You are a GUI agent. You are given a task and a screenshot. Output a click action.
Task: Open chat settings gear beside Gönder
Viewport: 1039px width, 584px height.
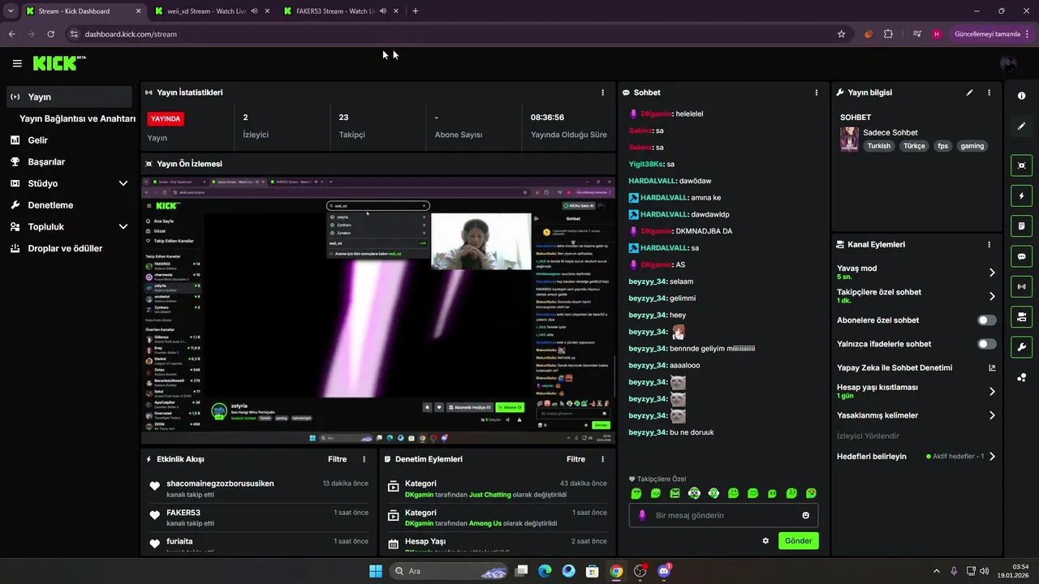point(765,540)
